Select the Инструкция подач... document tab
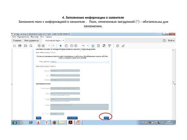The width and height of the screenshot is (187, 140). pos(53,40)
